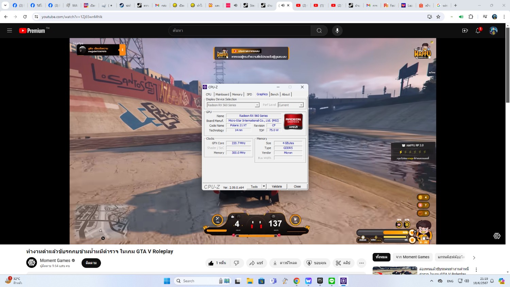Click the Close button in CPU-Z

pyautogui.click(x=297, y=187)
